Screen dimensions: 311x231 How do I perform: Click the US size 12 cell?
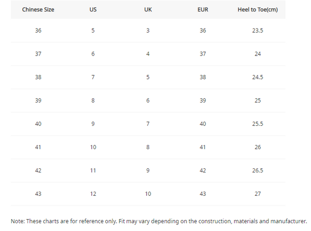coord(93,194)
